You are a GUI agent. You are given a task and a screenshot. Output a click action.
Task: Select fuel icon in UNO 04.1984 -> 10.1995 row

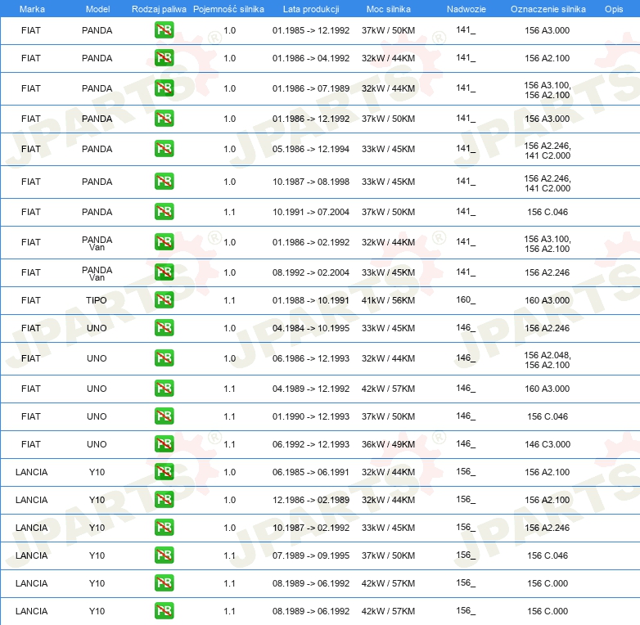[164, 327]
